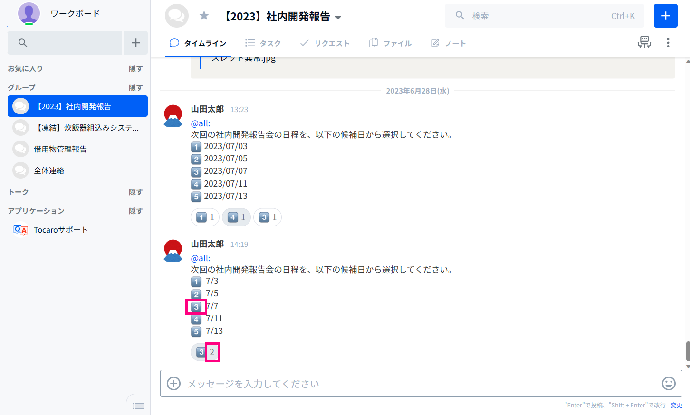Open the 【凍結】炊飯器組込みシステ... group
The height and width of the screenshot is (415, 690).
pyautogui.click(x=77, y=128)
